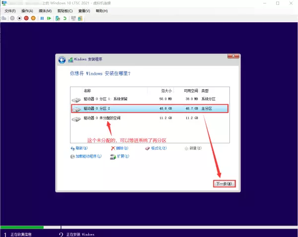Click the red X icon beside 删除
Screen dimensions: 298x237
[113, 148]
